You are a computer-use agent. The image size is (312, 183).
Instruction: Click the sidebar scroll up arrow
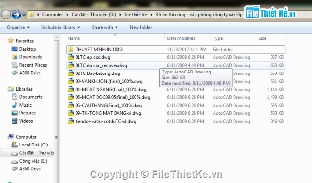tap(57, 37)
